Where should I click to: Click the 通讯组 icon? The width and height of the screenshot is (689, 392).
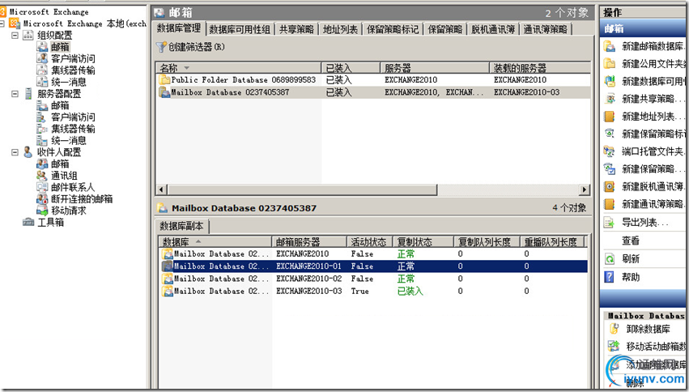[42, 176]
